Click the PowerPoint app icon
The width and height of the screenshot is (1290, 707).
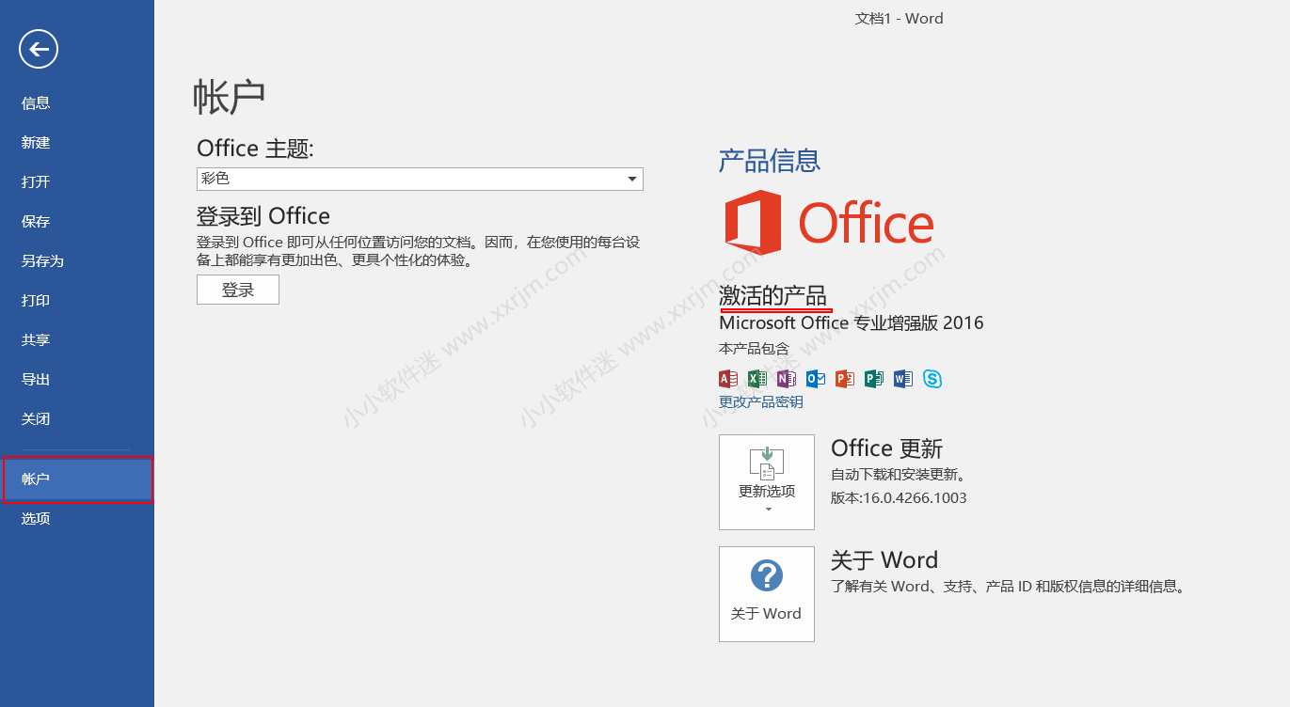845,379
